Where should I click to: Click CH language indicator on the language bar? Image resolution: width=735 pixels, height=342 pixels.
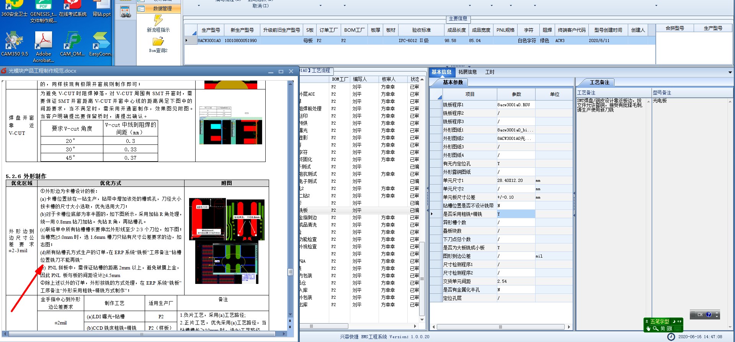[x=700, y=314]
